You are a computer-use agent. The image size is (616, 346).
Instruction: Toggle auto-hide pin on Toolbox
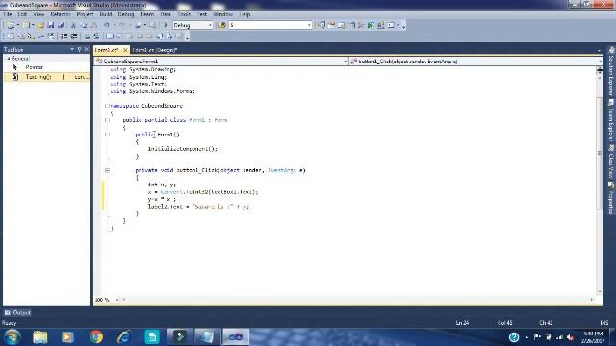(79, 49)
